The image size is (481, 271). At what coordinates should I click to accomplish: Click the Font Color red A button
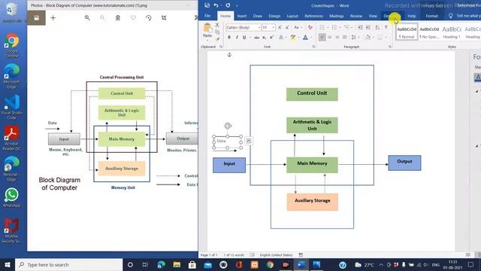coord(305,37)
